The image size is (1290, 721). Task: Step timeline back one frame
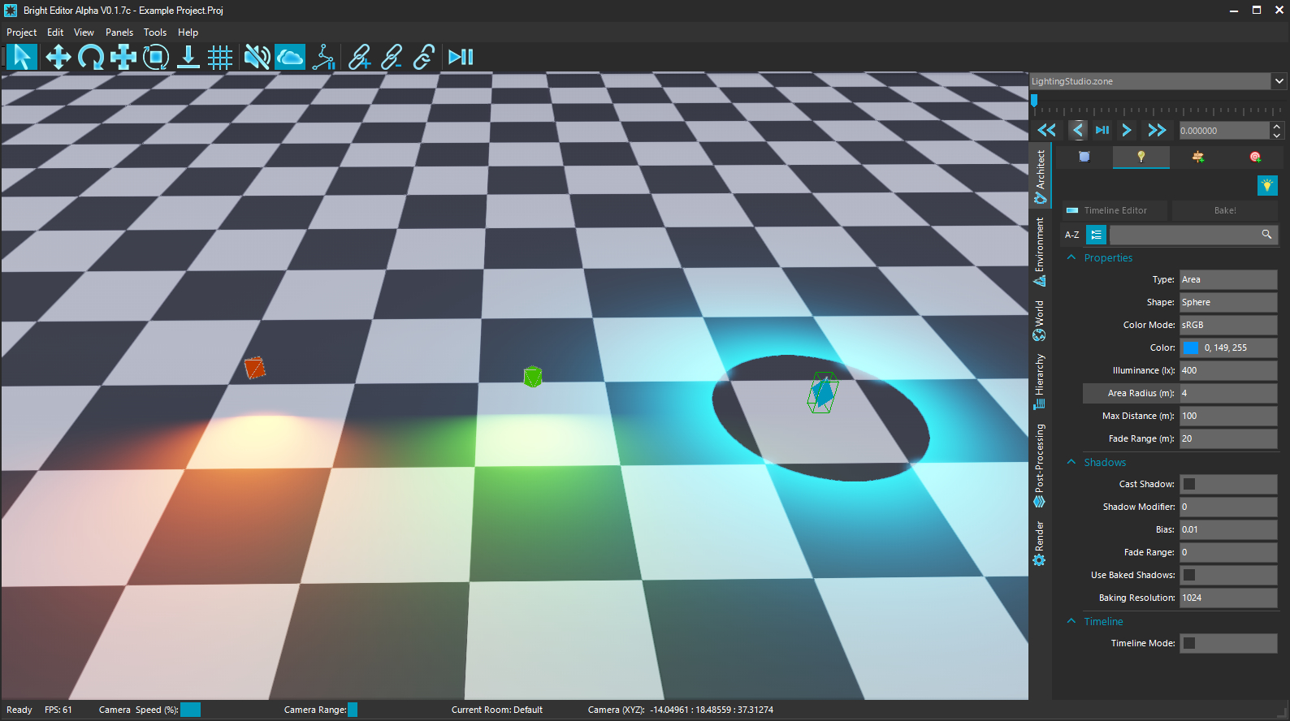(x=1078, y=130)
